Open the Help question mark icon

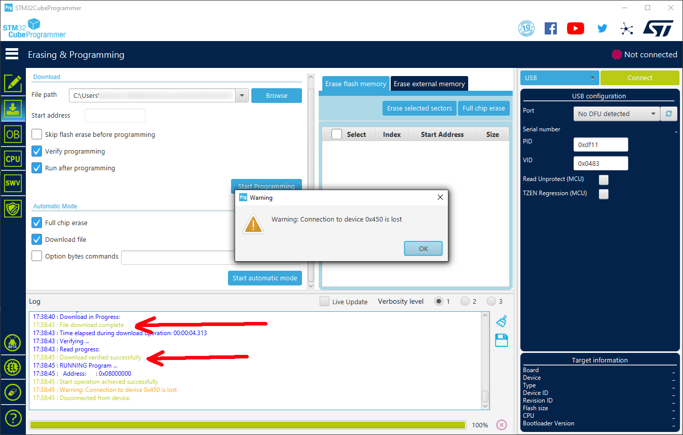click(13, 418)
